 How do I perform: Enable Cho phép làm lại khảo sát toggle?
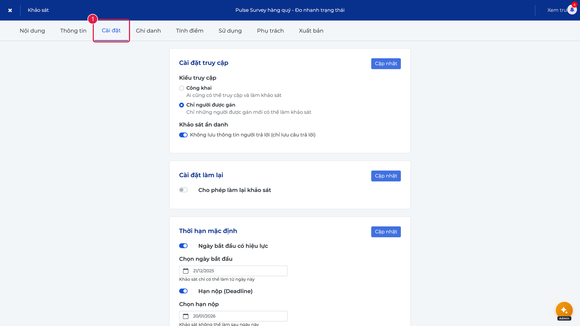[x=183, y=190]
